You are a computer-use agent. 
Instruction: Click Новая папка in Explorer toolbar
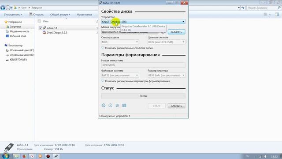tap(84, 15)
